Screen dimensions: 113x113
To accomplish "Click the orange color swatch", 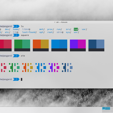I will (x=37, y=44).
